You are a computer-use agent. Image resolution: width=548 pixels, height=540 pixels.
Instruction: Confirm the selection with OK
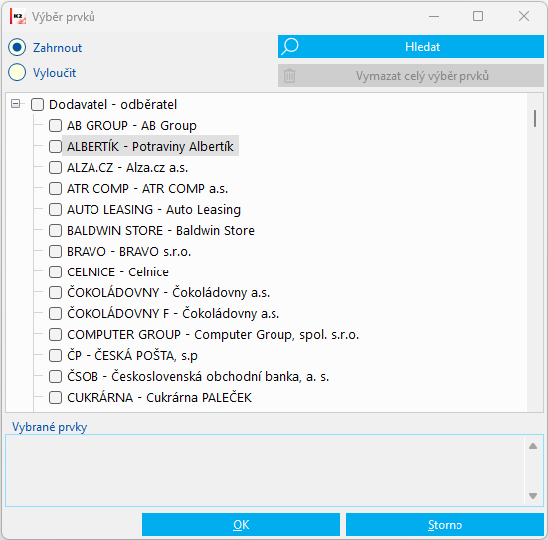pos(241,524)
